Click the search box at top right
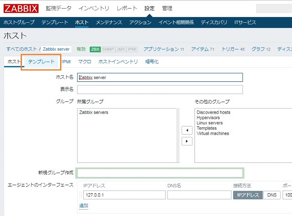The height and width of the screenshot is (216, 292). click(274, 9)
